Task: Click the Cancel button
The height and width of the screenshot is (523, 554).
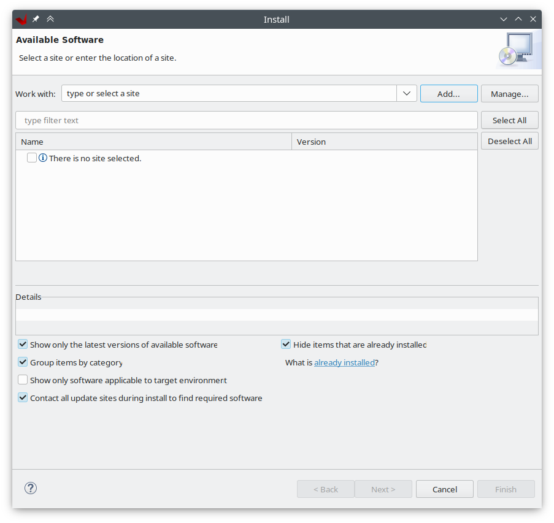Action: click(444, 489)
